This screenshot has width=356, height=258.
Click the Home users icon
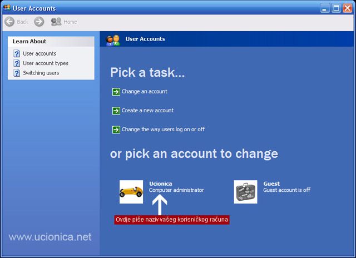(x=56, y=22)
